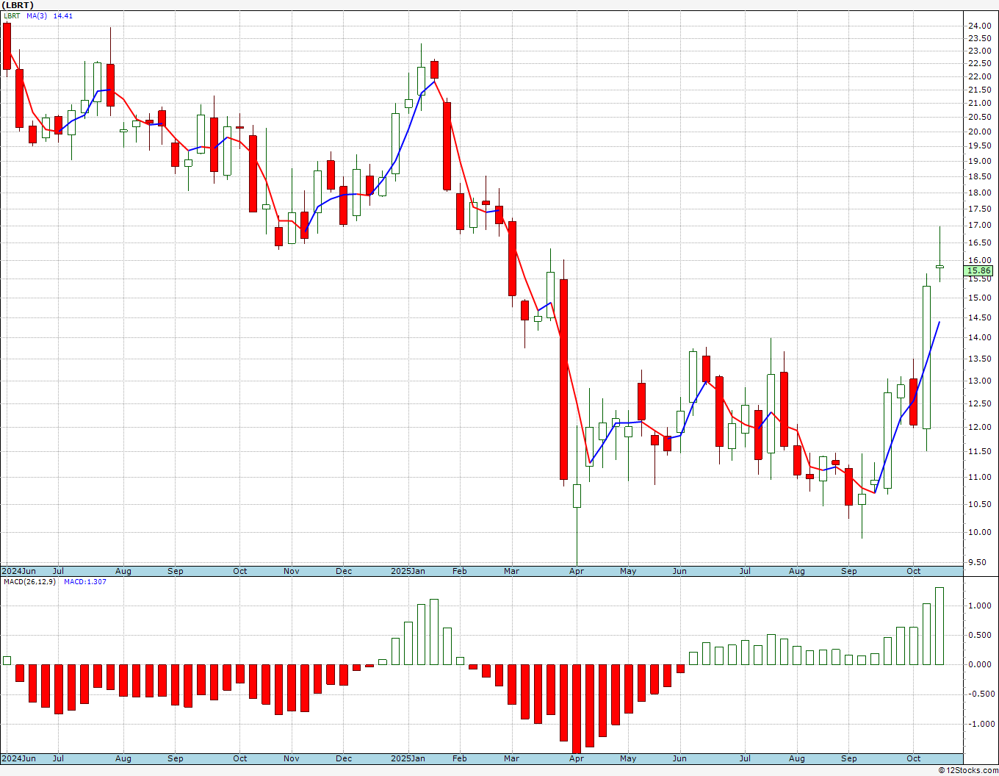Select the 12.00 price axis label
Image resolution: width=999 pixels, height=776 pixels.
(x=979, y=427)
